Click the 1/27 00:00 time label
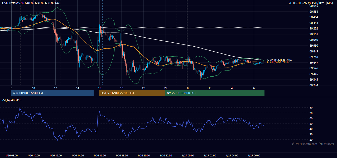Image resolution: width=337 pixels, height=158 pixels. 188,156
